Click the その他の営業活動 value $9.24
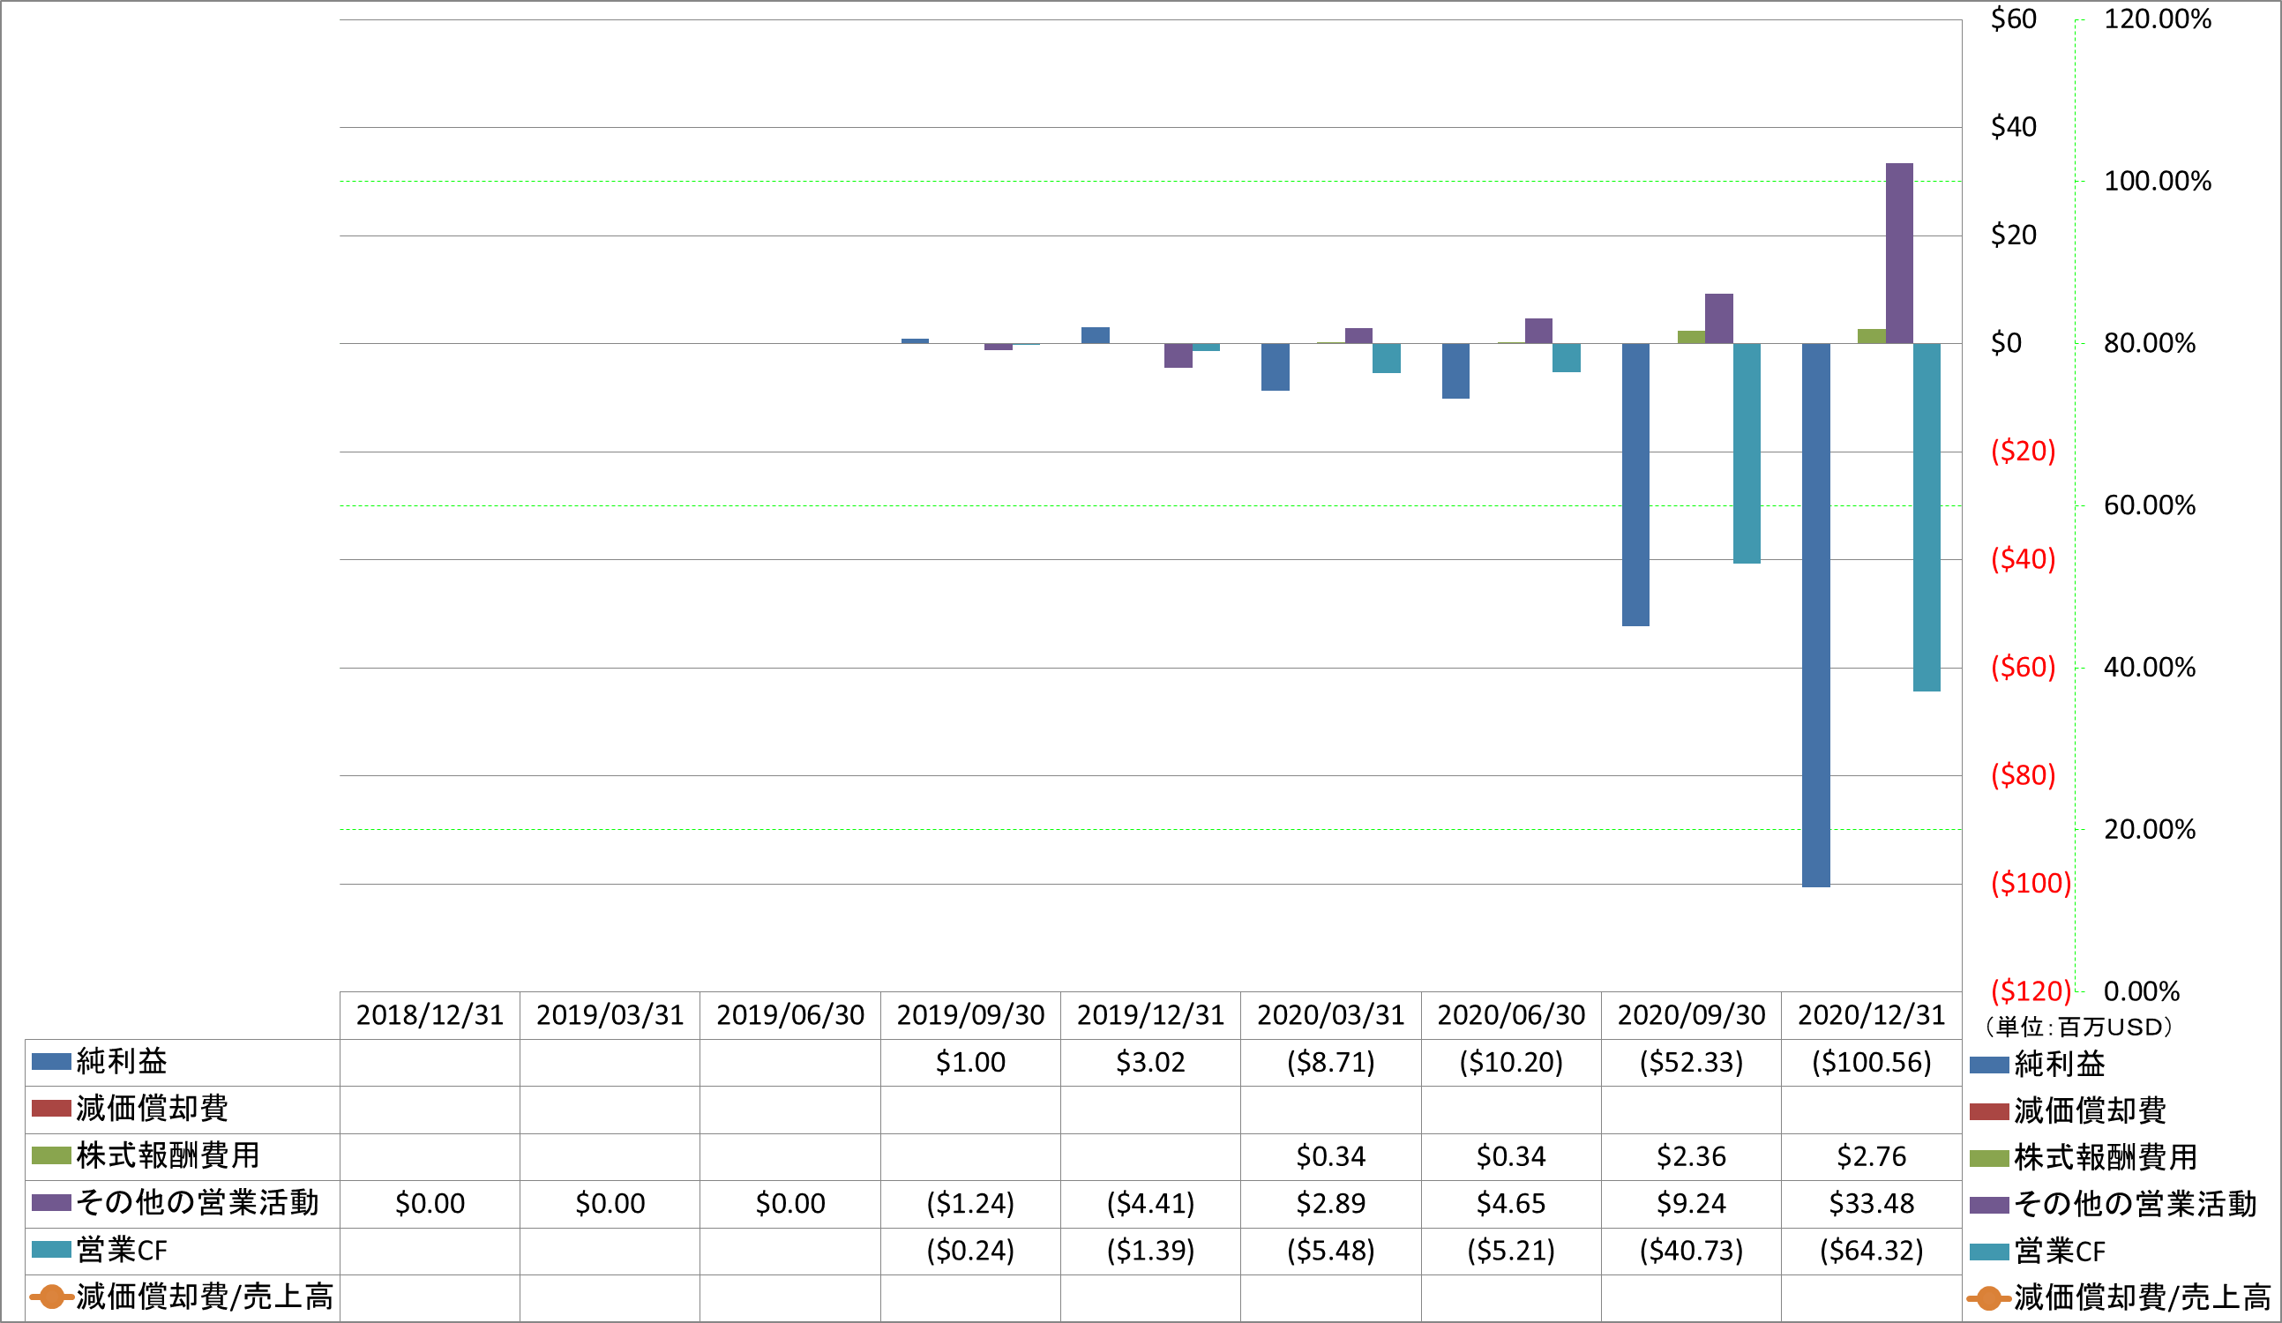 1691,1203
